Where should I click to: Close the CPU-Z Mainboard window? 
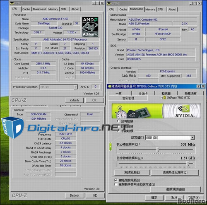pos(199,3)
